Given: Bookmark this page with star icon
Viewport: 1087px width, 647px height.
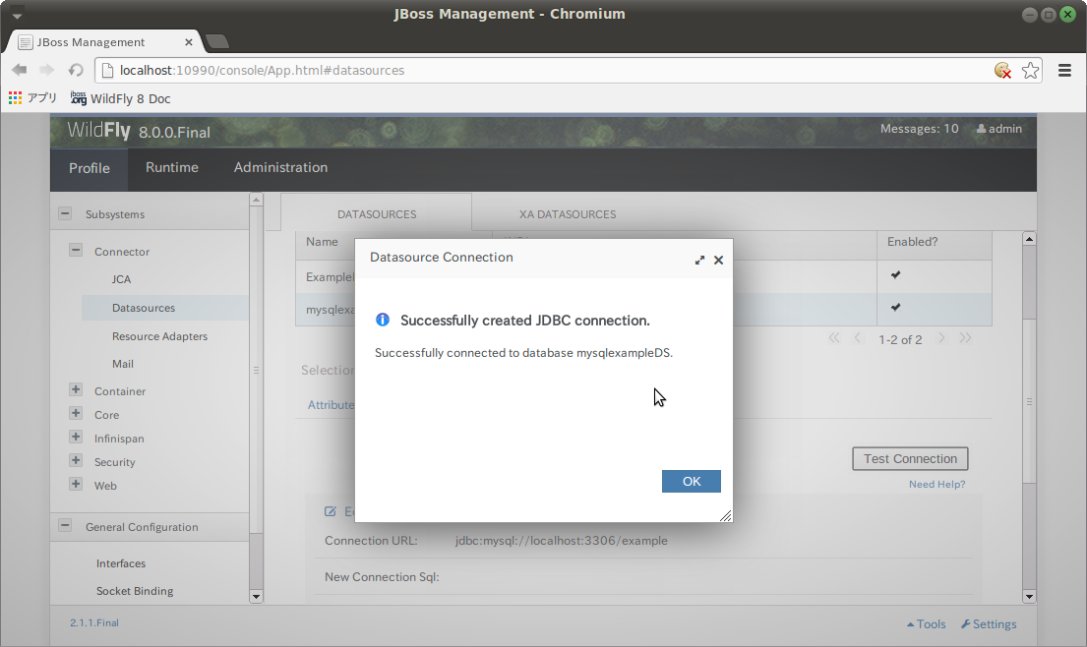Looking at the screenshot, I should pyautogui.click(x=1030, y=70).
